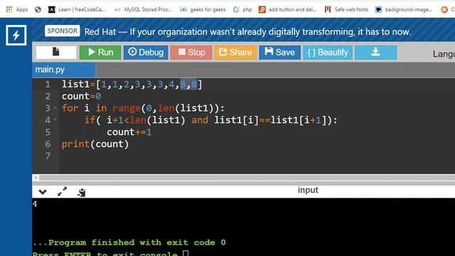The width and height of the screenshot is (455, 256).
Task: Expand the console to fullscreen
Action: pos(62,192)
